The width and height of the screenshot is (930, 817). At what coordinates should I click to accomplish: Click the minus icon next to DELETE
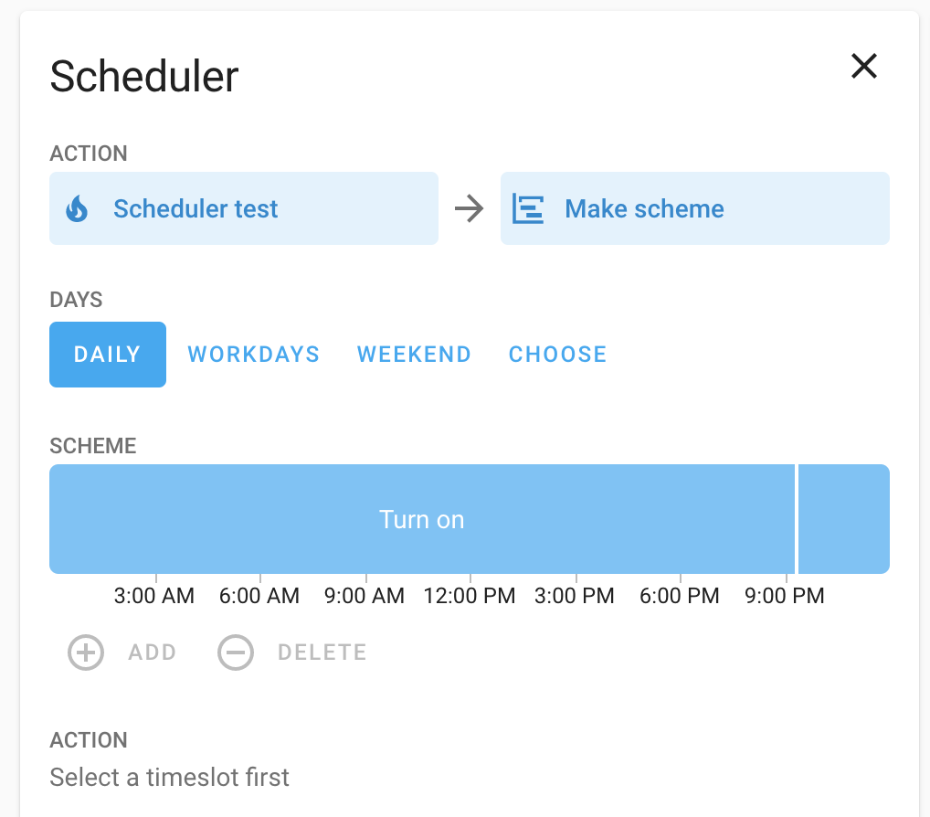point(236,653)
